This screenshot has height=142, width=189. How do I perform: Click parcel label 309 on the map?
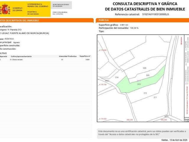(x=148, y=75)
